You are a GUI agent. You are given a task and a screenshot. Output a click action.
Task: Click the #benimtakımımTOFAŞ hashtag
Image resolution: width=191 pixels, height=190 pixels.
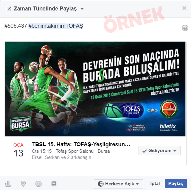[56, 26]
